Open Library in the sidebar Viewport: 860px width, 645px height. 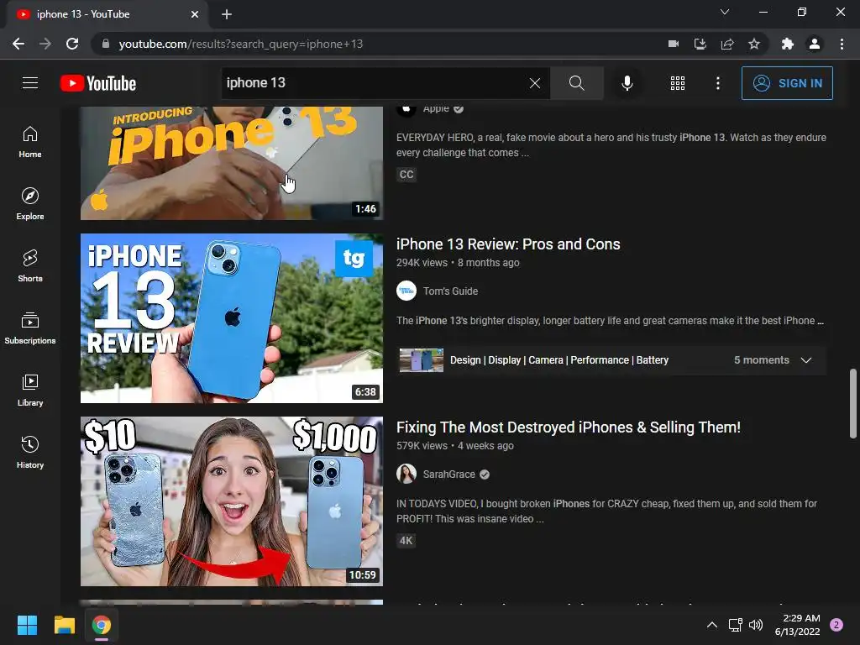(x=30, y=390)
